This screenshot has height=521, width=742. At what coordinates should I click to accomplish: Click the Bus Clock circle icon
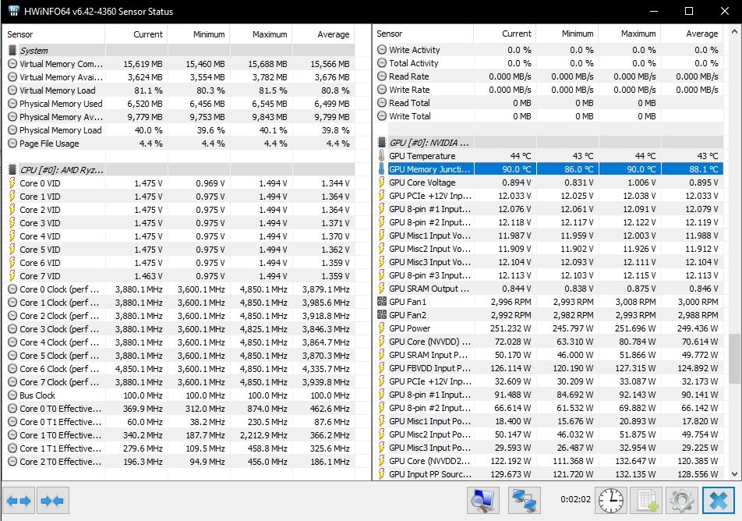coord(12,395)
